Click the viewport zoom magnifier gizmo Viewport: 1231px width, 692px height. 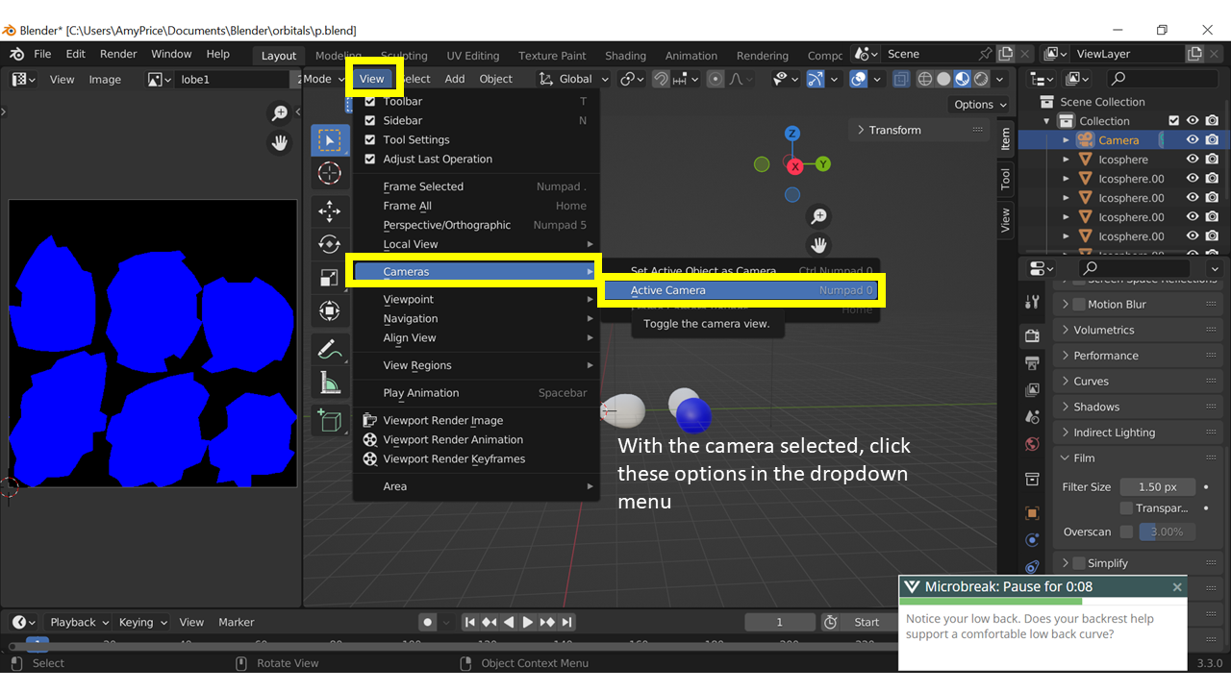[x=818, y=216]
